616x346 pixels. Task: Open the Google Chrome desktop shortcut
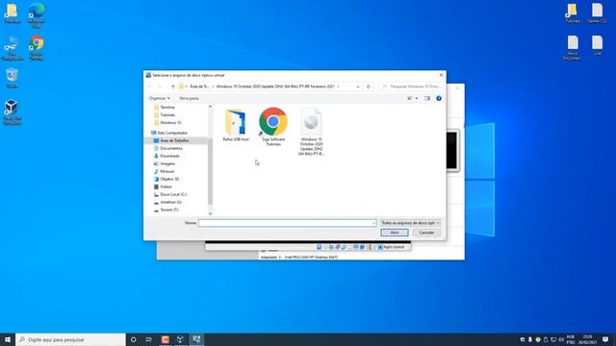click(x=37, y=48)
